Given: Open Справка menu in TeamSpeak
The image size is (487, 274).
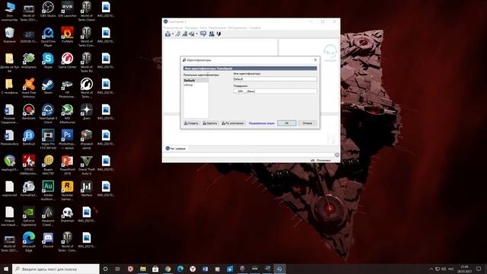Looking at the screenshot, I should (x=255, y=27).
